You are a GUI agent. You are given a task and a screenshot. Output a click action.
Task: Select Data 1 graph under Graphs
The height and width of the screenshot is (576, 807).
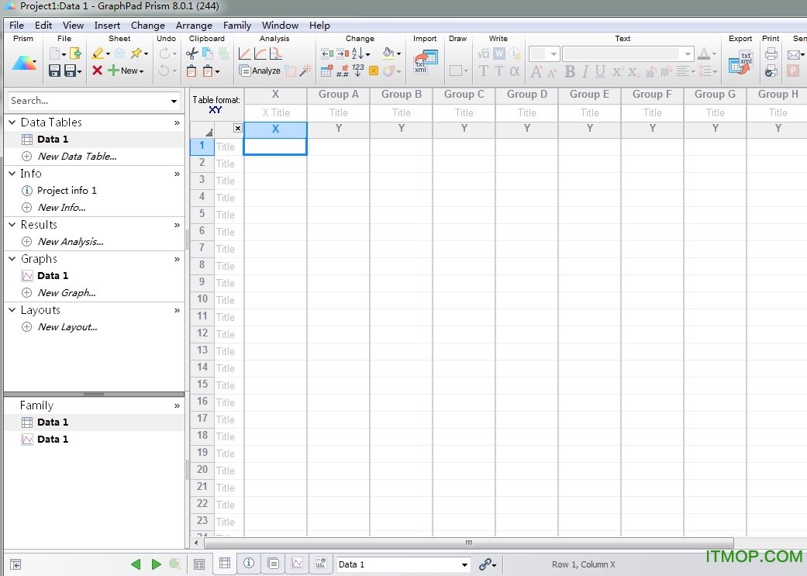53,276
